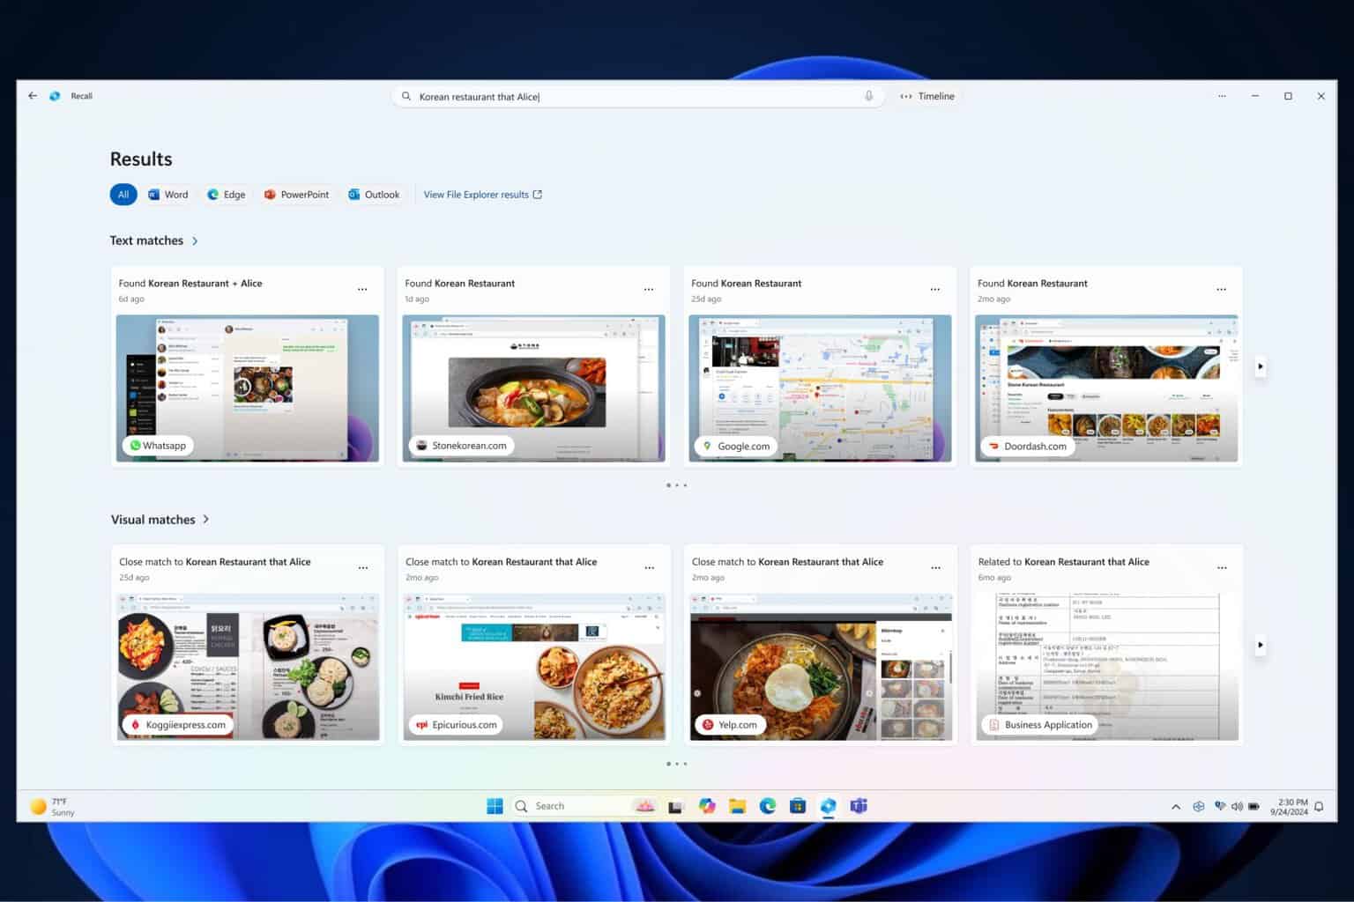Launch Copilot from the taskbar
Image resolution: width=1354 pixels, height=902 pixels.
click(707, 806)
